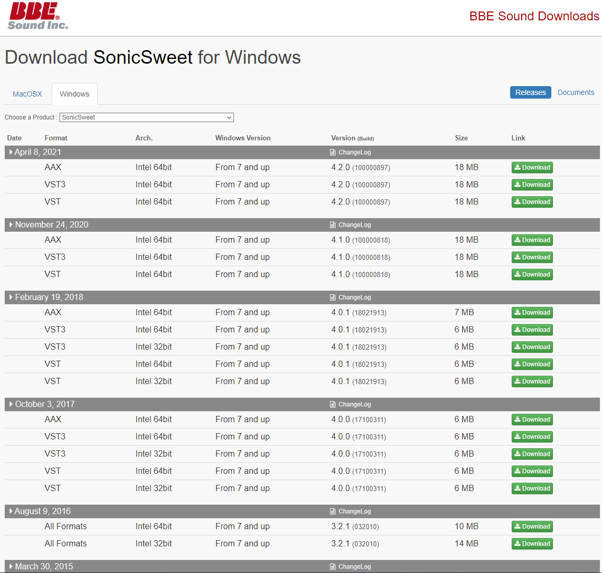Viewport: 602px width, 573px height.
Task: Open the ChangeLog for March 30, 2015
Action: click(350, 566)
